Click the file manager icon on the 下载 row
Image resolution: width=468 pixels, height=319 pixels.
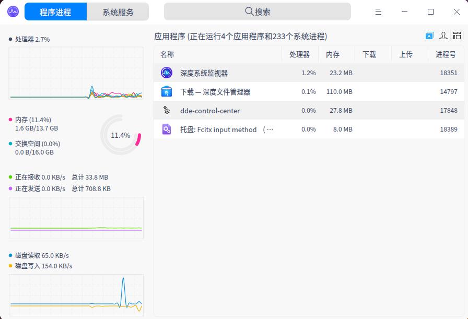click(166, 91)
